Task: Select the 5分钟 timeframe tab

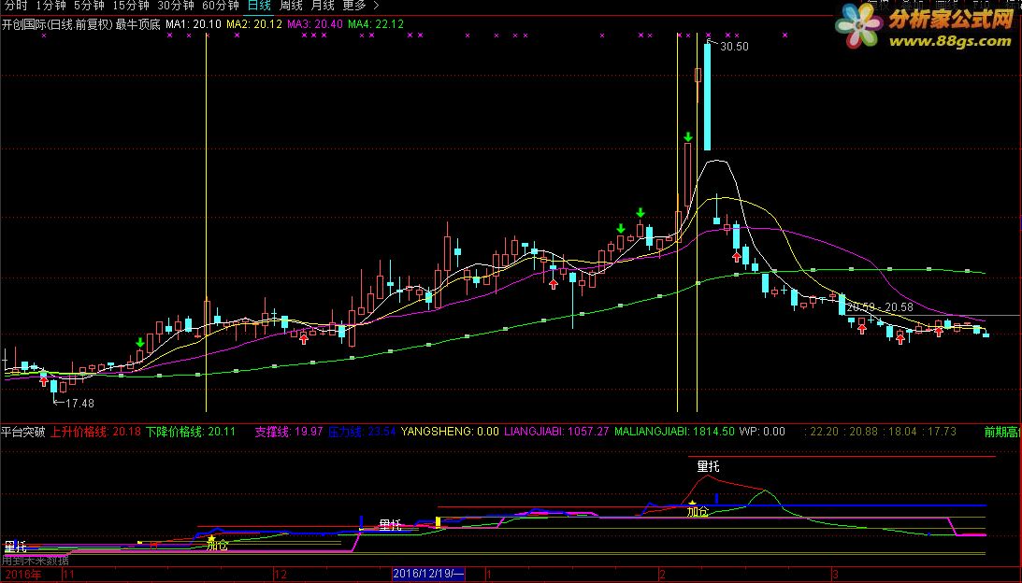Action: click(89, 6)
